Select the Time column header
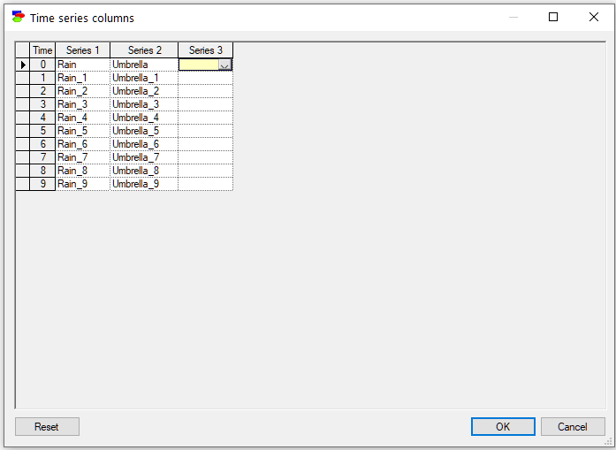 (42, 50)
